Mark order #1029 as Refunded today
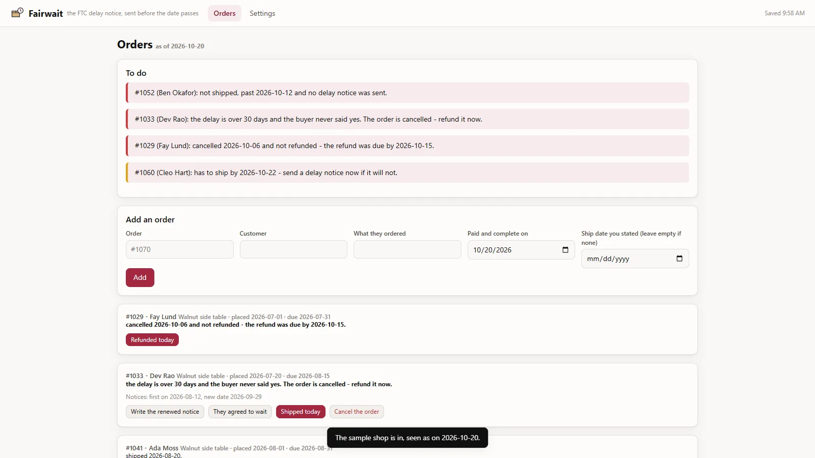The height and width of the screenshot is (458, 815). click(x=152, y=340)
